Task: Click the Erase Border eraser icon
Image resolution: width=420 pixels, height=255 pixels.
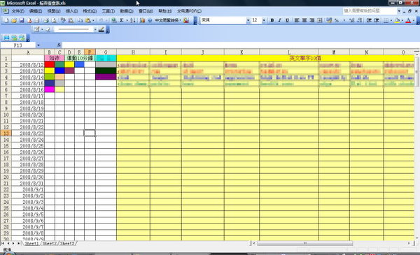Action: [x=48, y=29]
